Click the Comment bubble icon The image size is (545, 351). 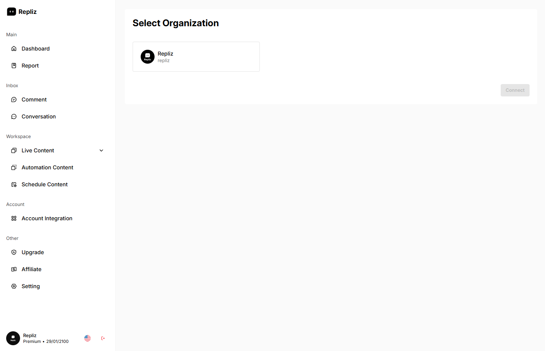[14, 100]
